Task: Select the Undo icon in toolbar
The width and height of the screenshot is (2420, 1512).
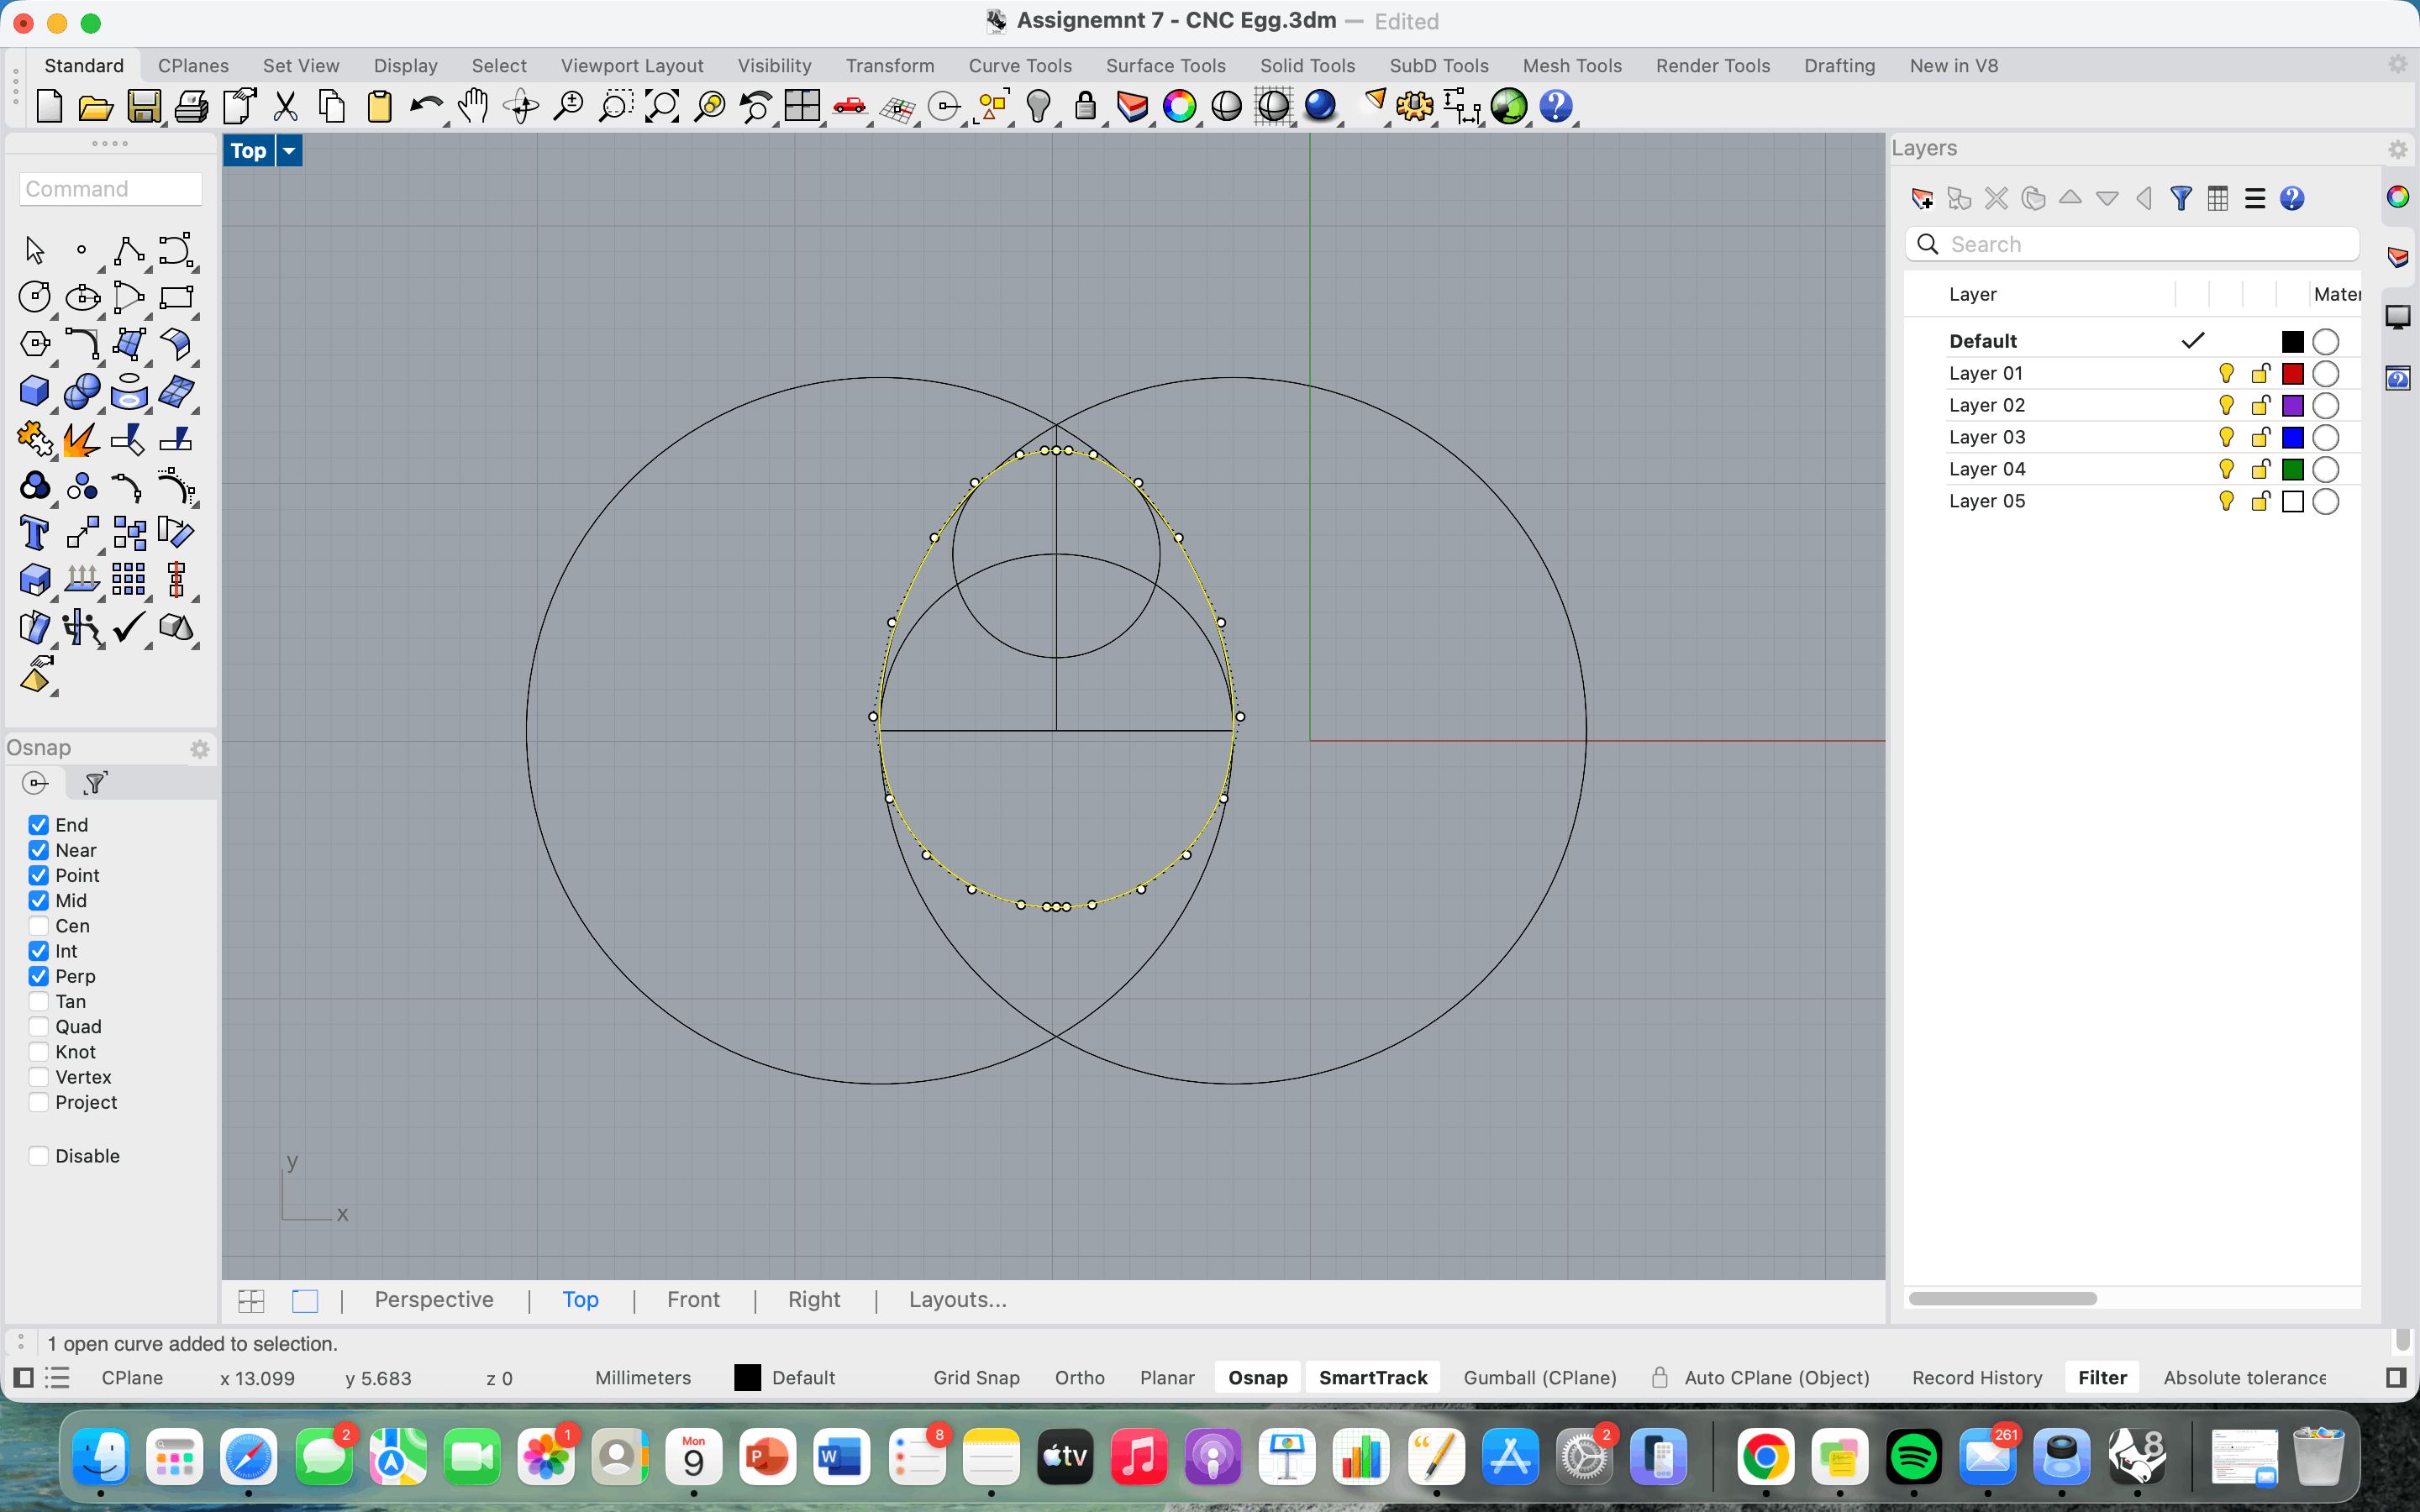Action: tap(425, 106)
